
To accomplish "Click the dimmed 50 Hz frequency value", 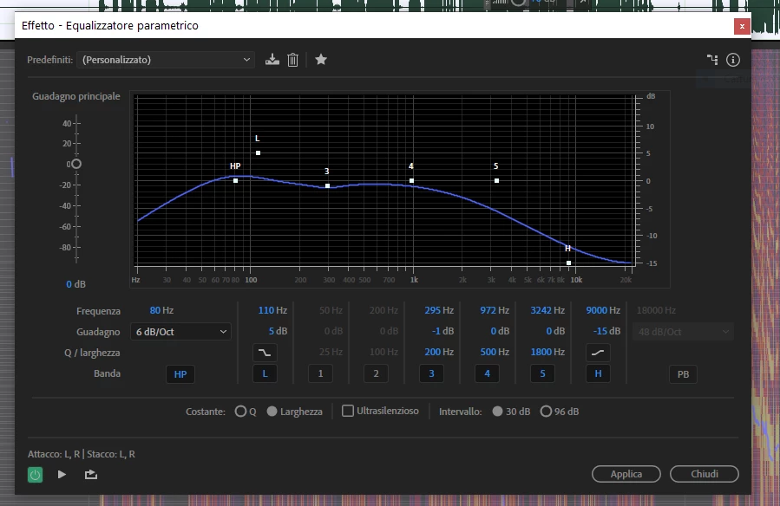I will pos(331,310).
